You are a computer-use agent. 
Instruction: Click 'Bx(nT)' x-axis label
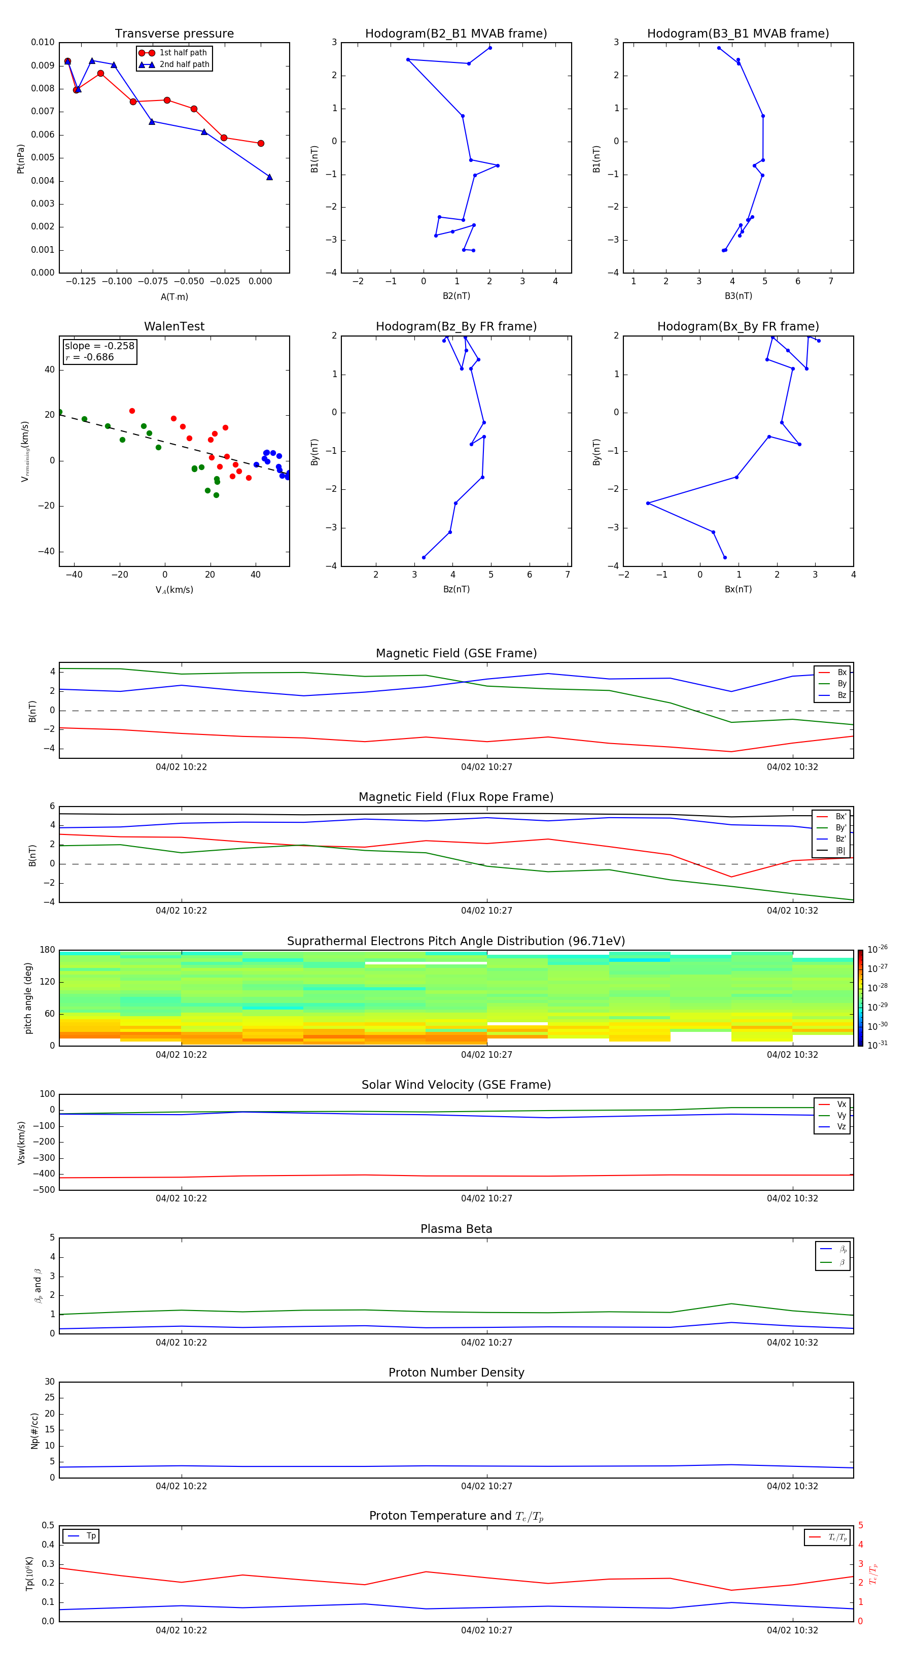pyautogui.click(x=738, y=590)
